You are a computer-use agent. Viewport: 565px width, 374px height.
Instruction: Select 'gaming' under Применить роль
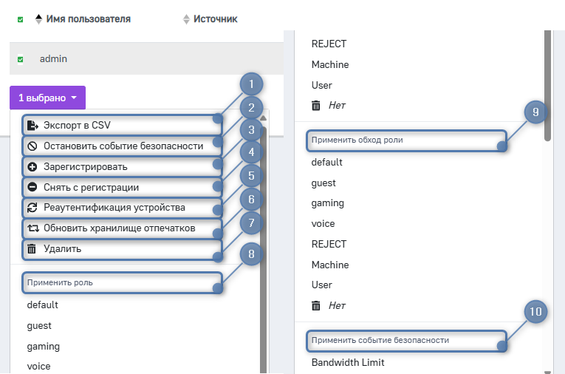[43, 346]
